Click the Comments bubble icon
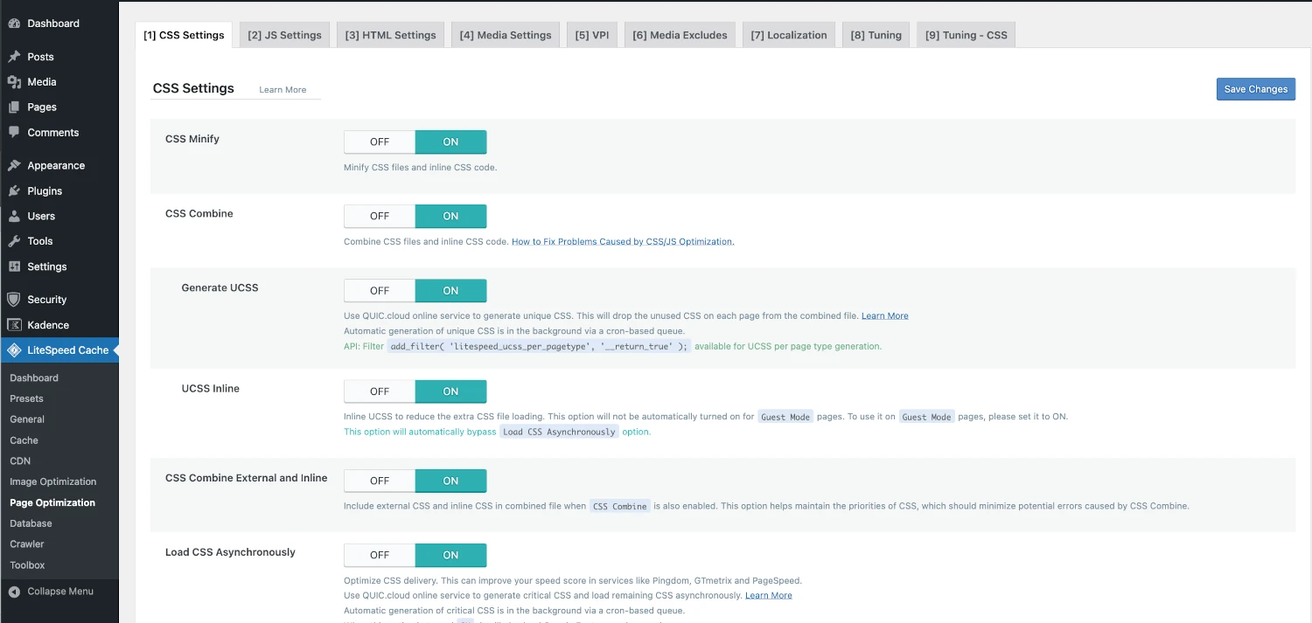The width and height of the screenshot is (1312, 623). 14,133
